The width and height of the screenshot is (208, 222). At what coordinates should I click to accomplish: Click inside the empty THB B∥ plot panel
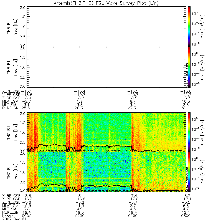click(x=106, y=67)
